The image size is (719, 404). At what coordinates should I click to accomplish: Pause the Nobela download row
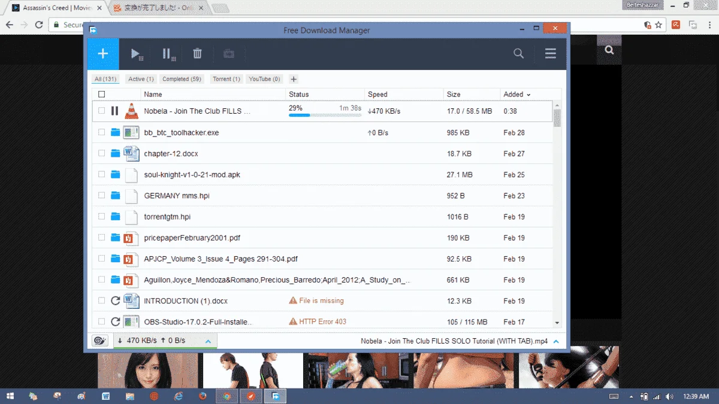[x=115, y=111]
